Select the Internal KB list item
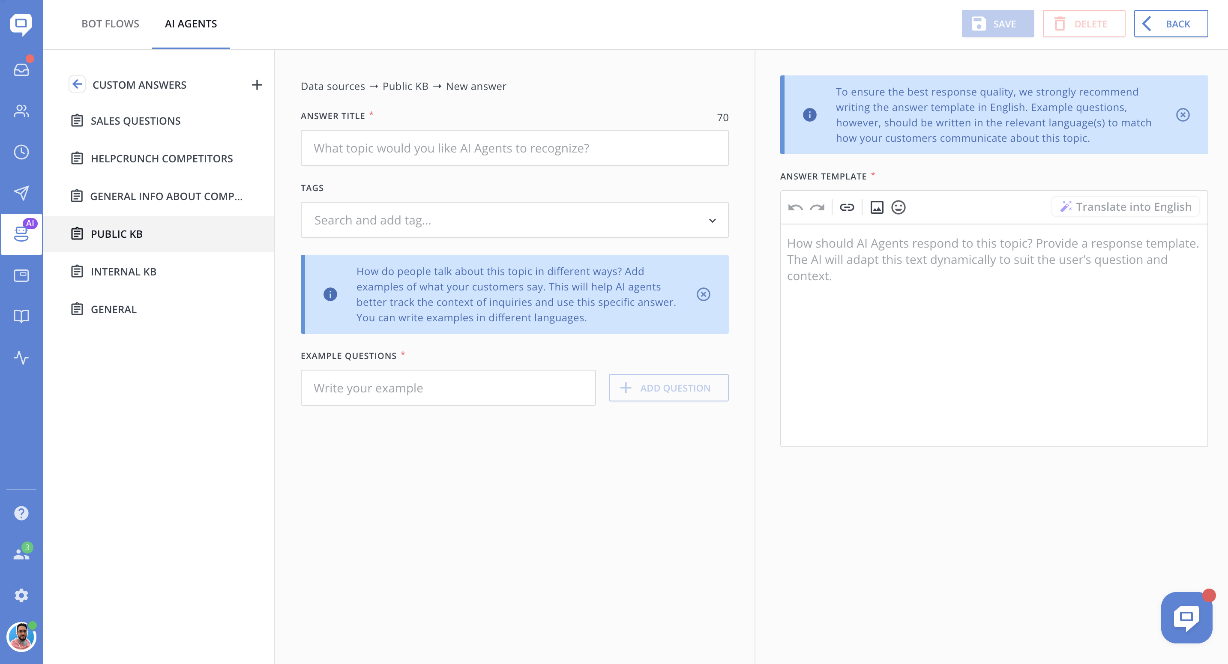Screen dimensions: 1228x664 click(x=123, y=272)
